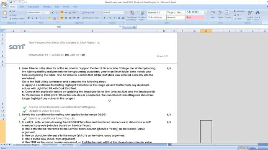Apply Accounting number format
This screenshot has height=150, width=268.
pos(105,18)
